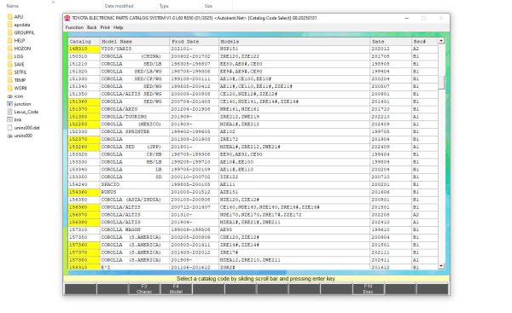
Task: Select catalog code 153260 row
Action: click(x=253, y=147)
